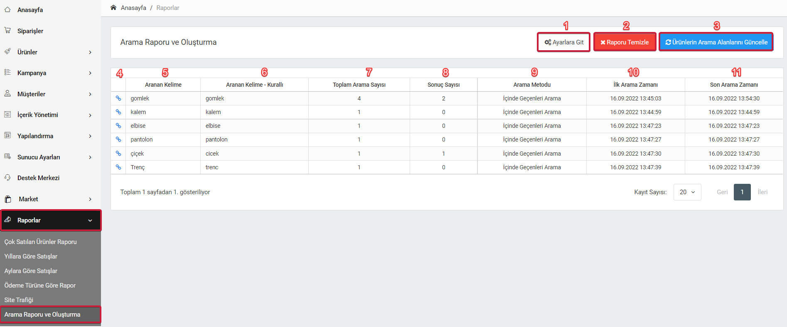Click the breadcrumb home icon
This screenshot has width=787, height=327.
coord(113,7)
